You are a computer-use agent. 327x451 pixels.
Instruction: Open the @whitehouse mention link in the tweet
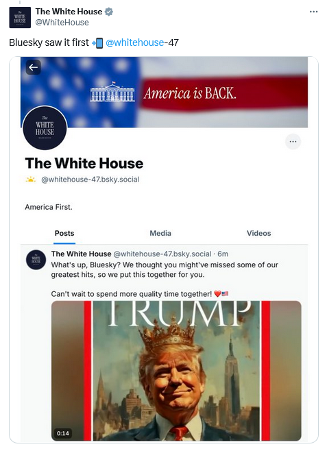click(x=135, y=43)
